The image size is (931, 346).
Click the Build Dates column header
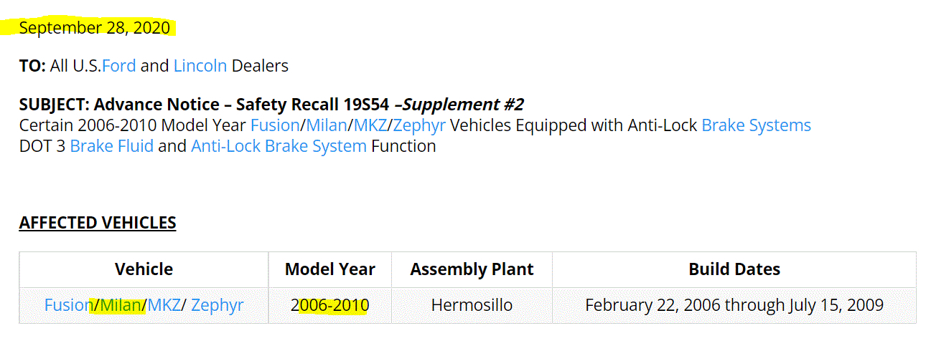pyautogui.click(x=734, y=270)
